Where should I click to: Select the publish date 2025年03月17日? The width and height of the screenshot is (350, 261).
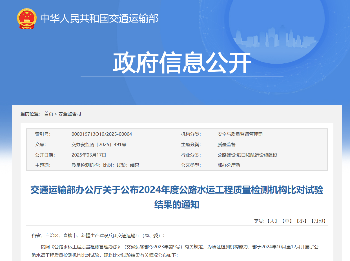pyautogui.click(x=89, y=155)
